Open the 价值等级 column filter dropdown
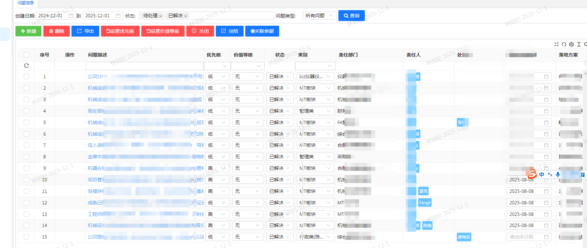This screenshot has height=248, width=587. click(247, 66)
